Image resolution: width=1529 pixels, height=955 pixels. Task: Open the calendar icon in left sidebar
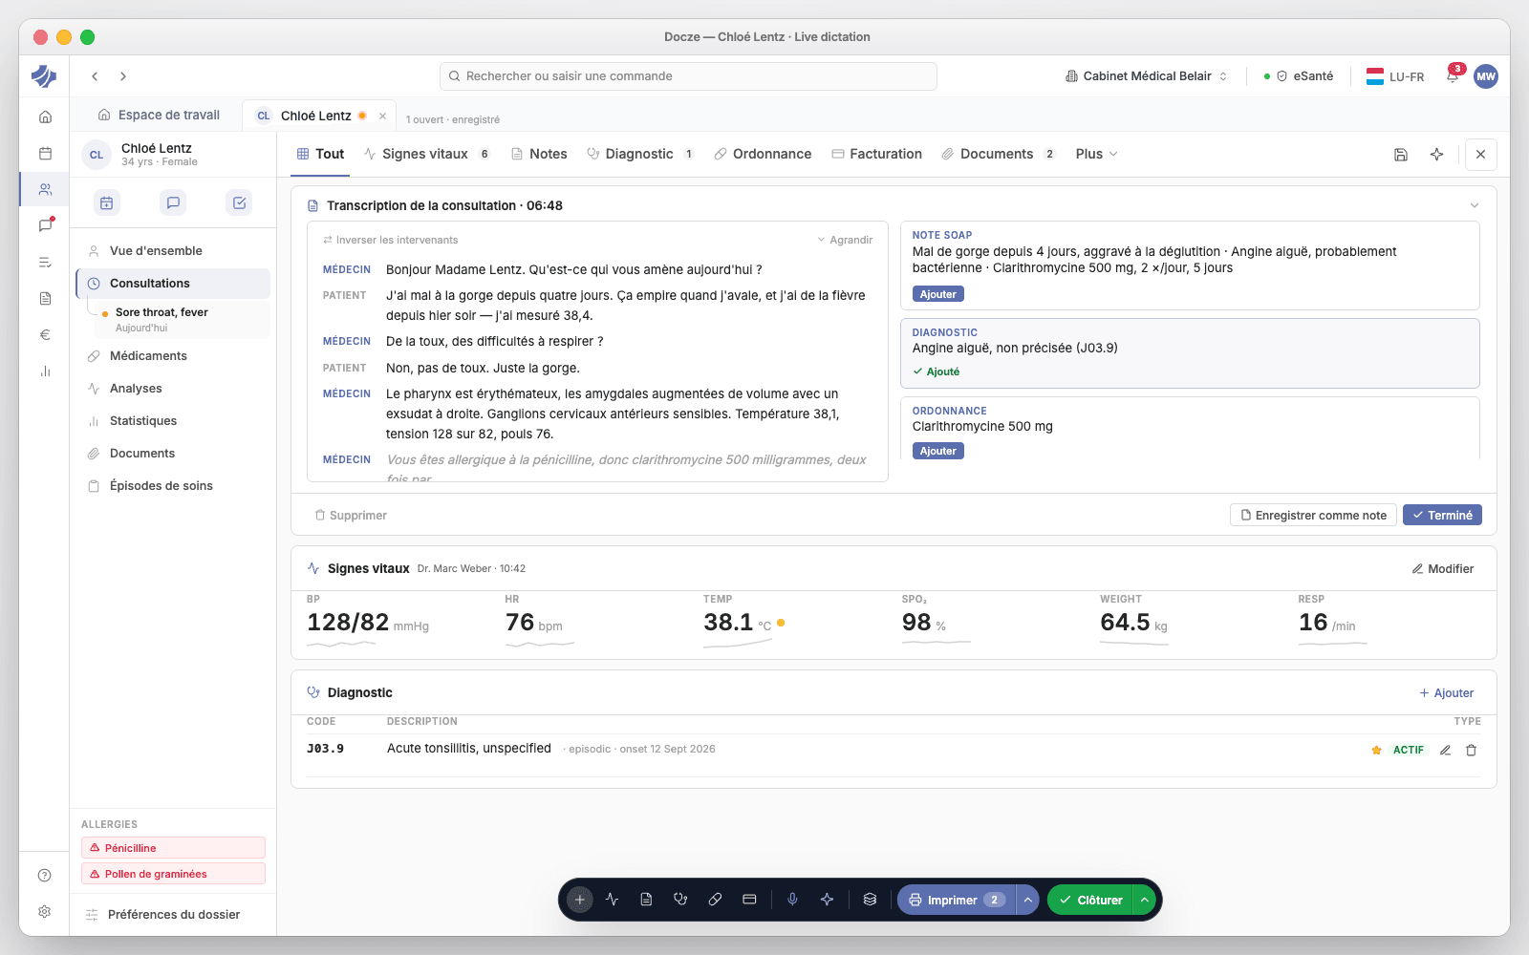45,153
